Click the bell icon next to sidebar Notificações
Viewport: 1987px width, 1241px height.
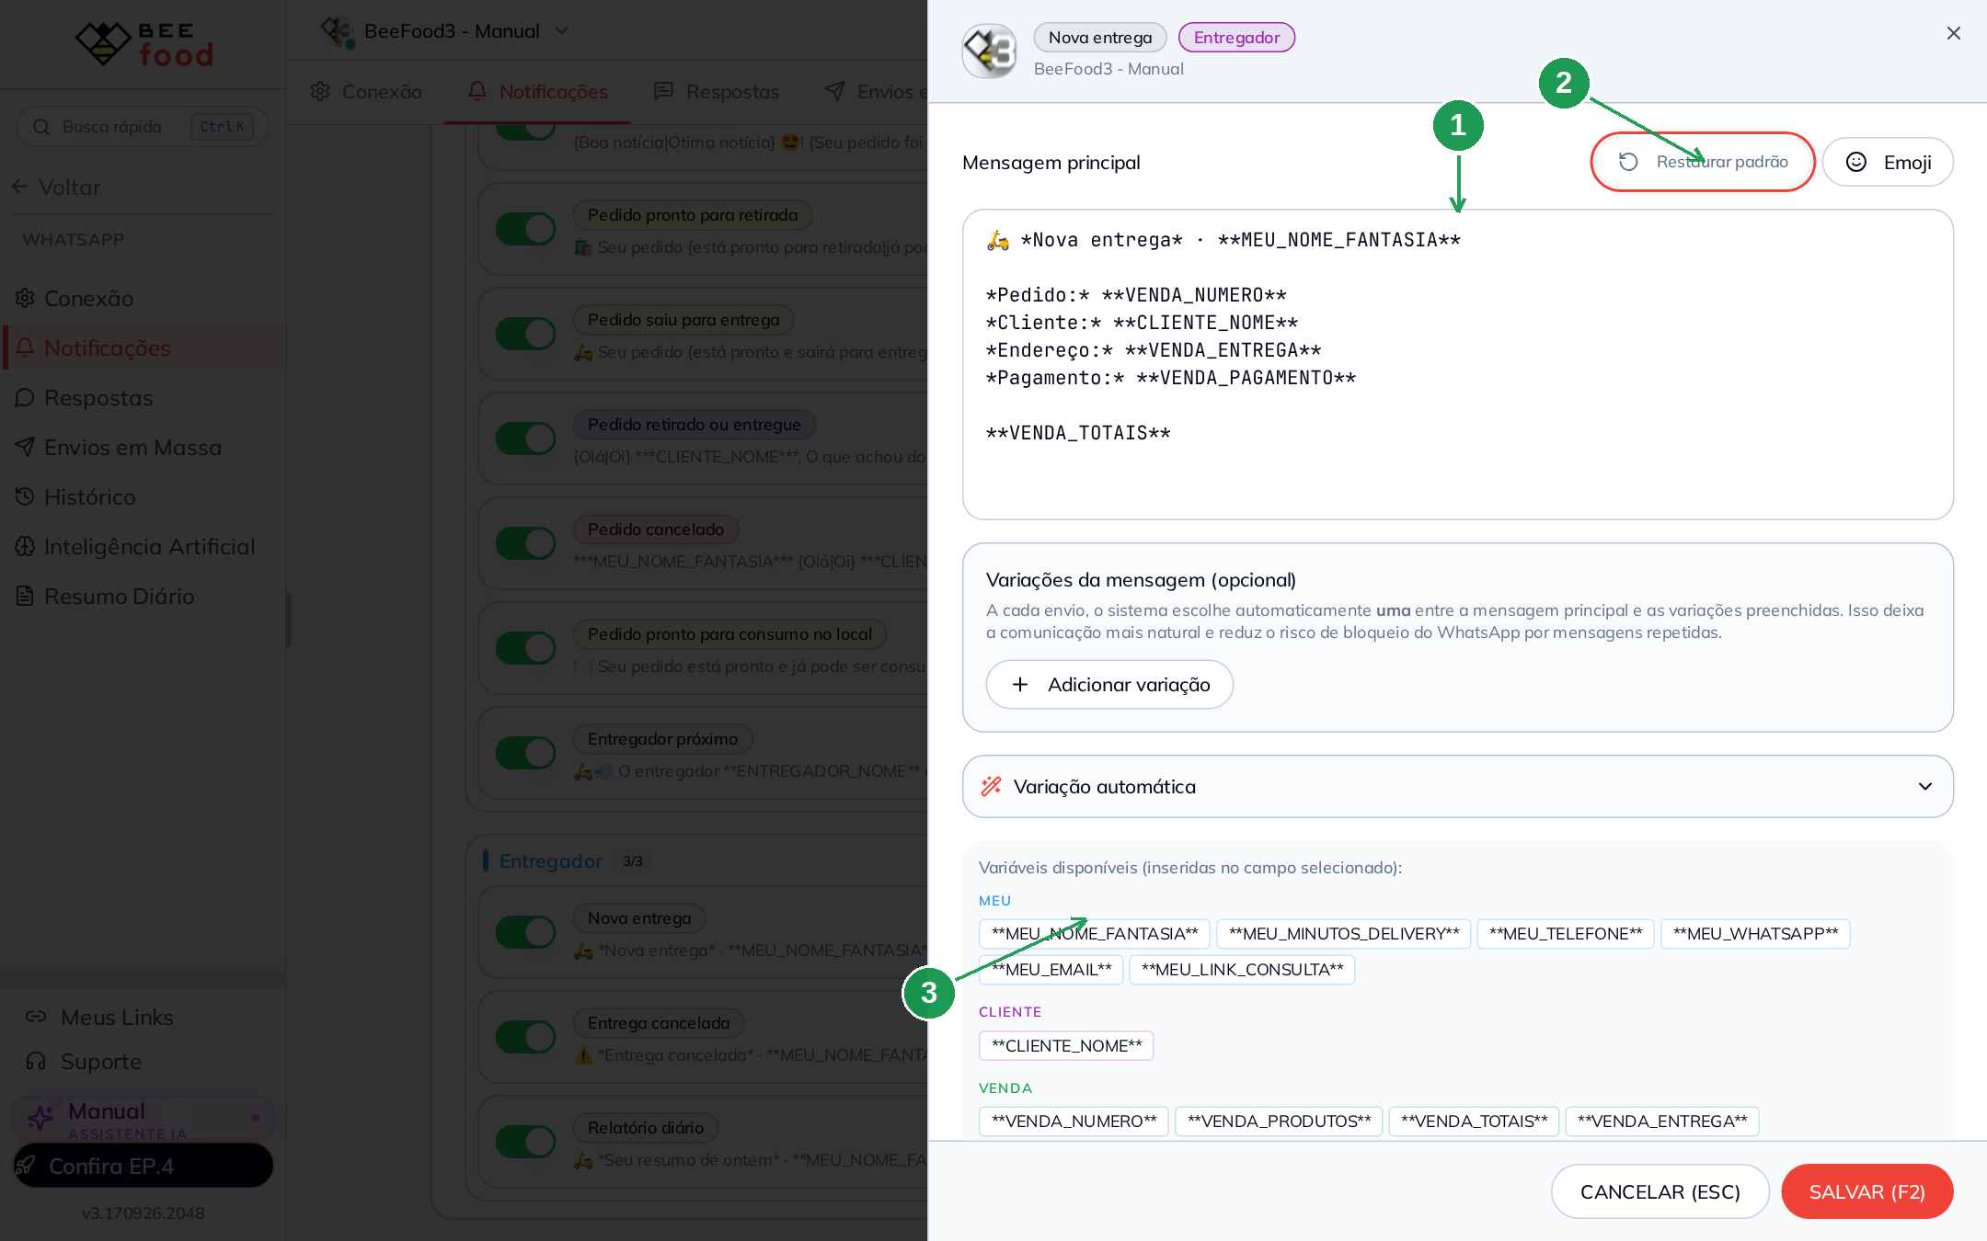point(25,347)
